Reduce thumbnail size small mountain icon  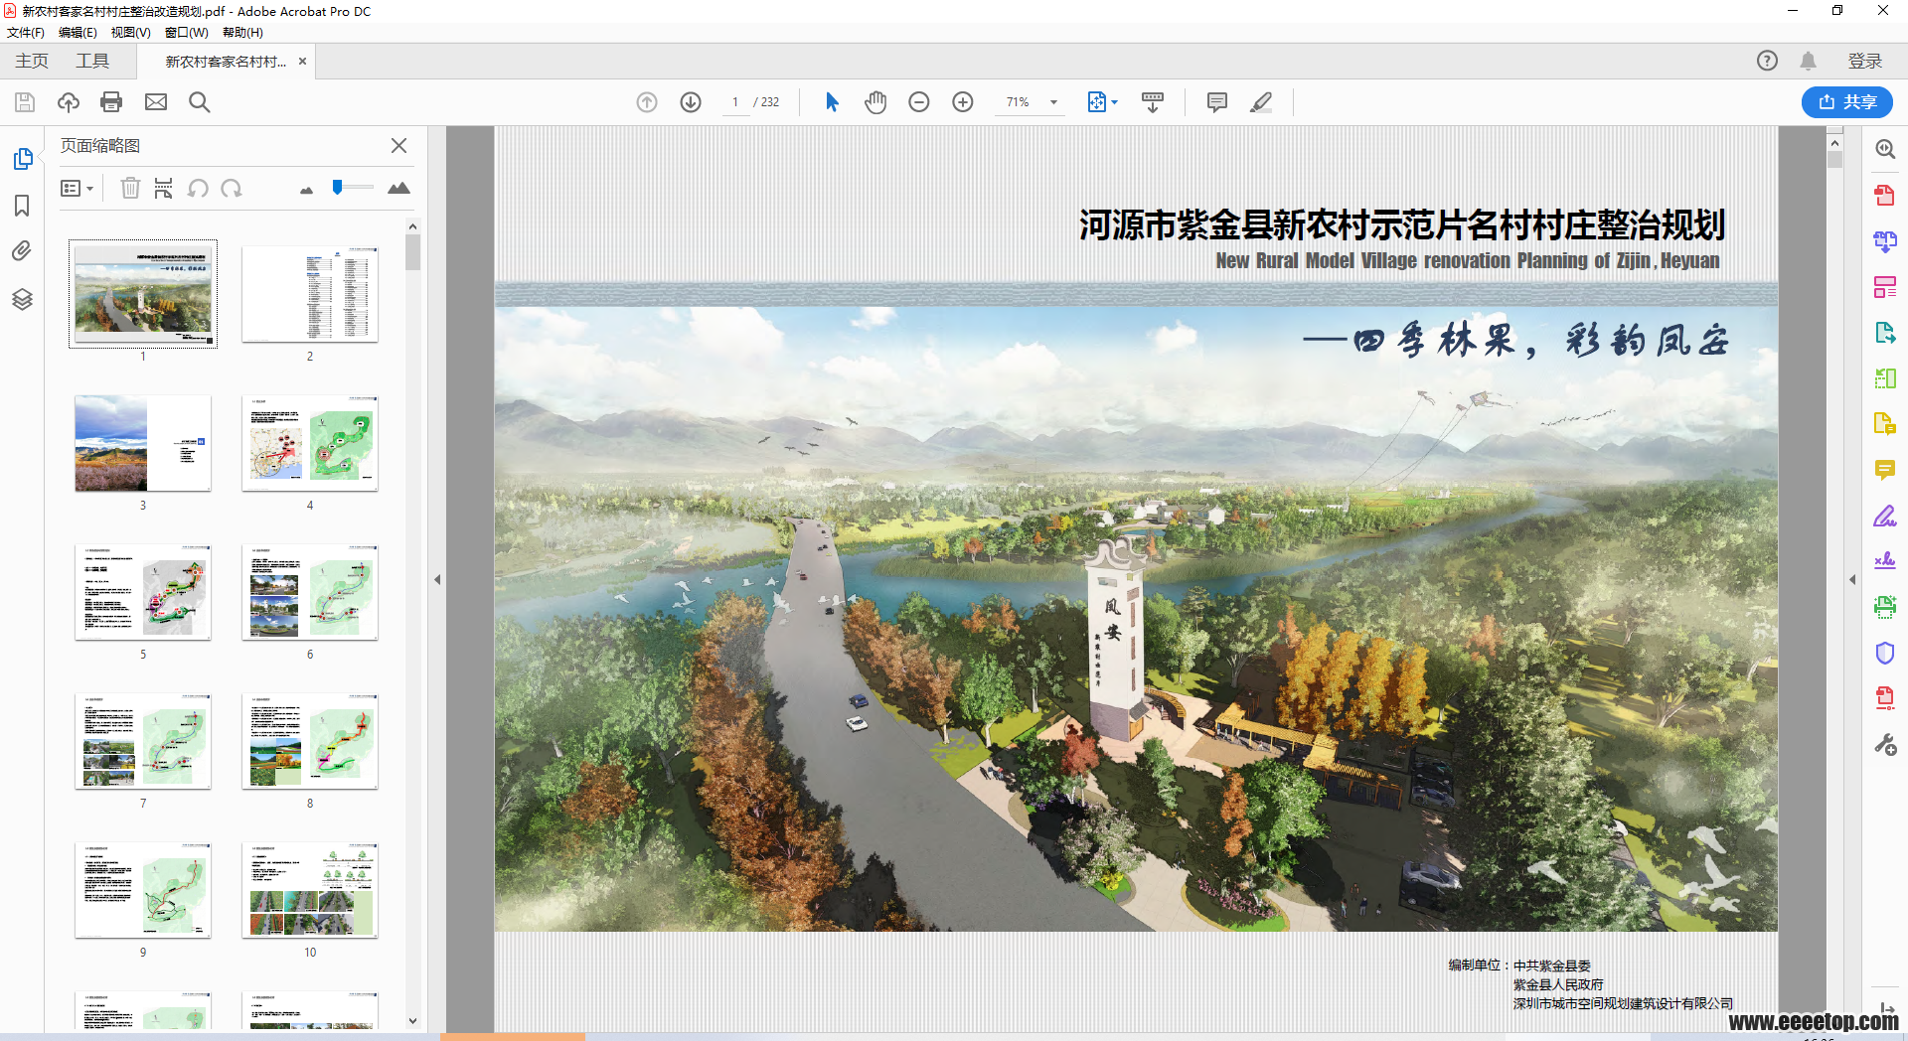coord(306,190)
